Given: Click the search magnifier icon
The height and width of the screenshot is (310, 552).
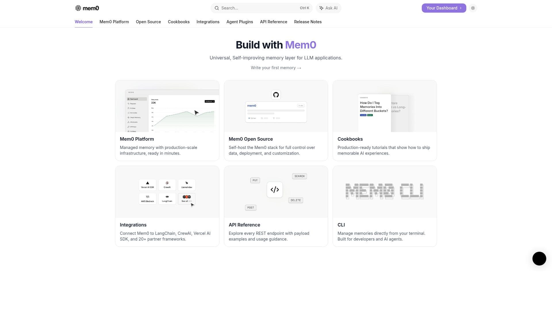Looking at the screenshot, I should pos(217,8).
